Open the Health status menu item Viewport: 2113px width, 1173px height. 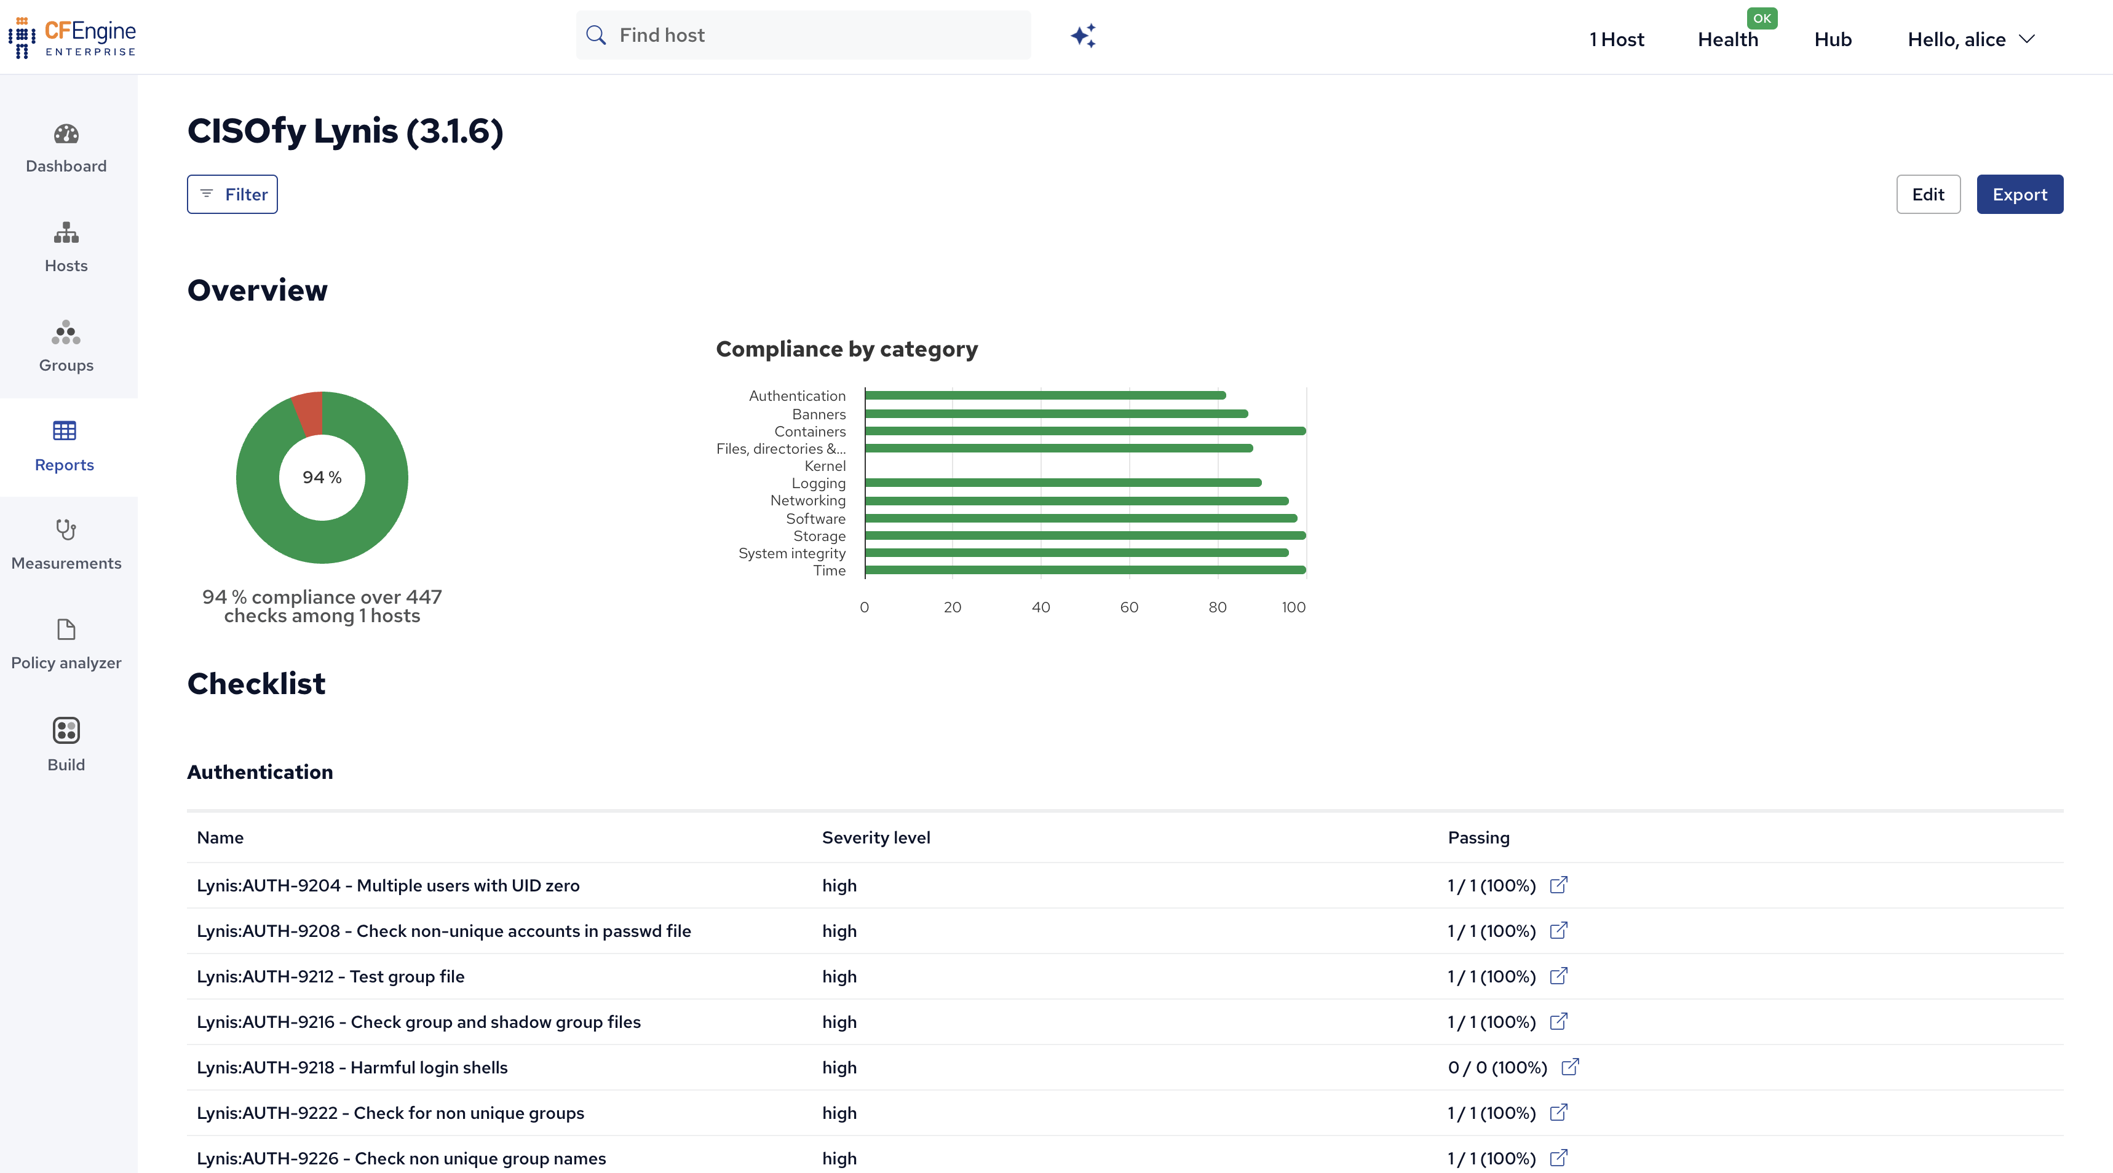(x=1727, y=39)
